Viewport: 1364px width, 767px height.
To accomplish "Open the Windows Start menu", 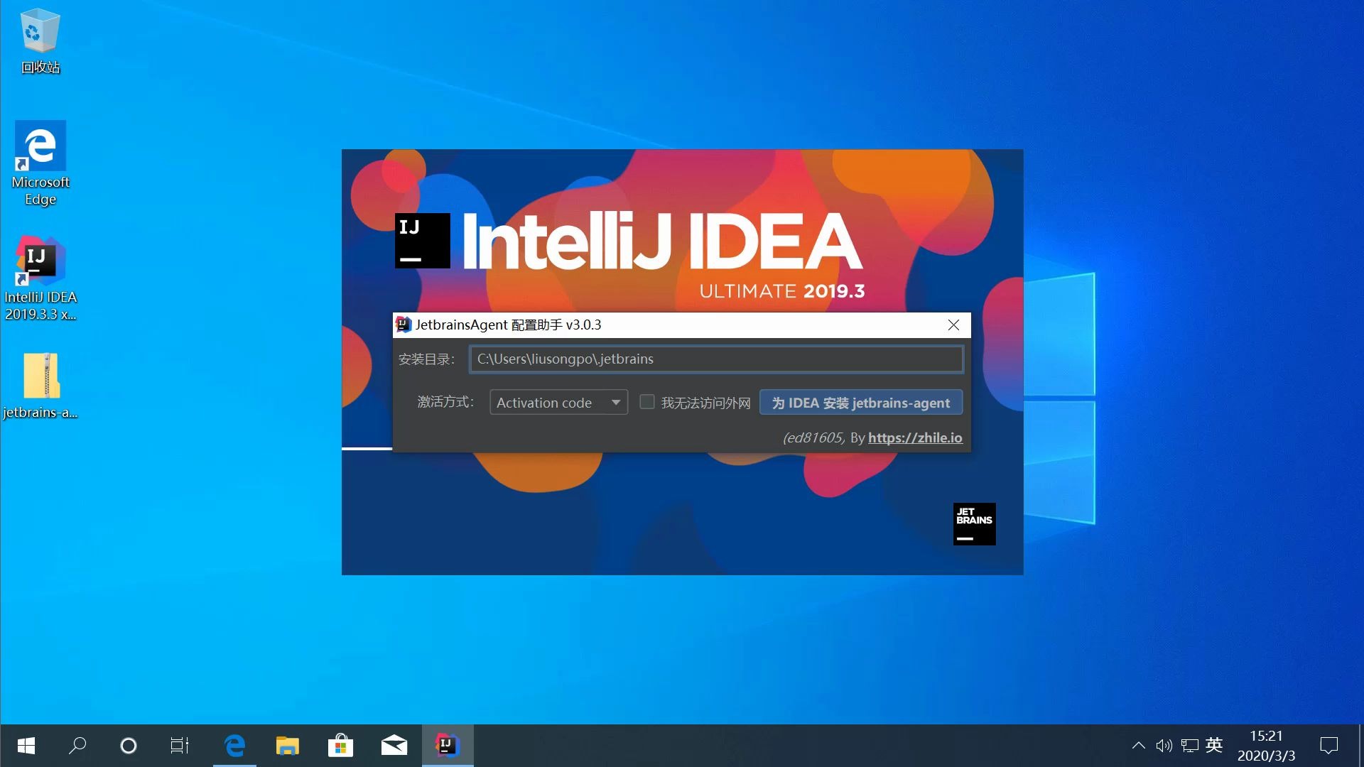I will [26, 746].
